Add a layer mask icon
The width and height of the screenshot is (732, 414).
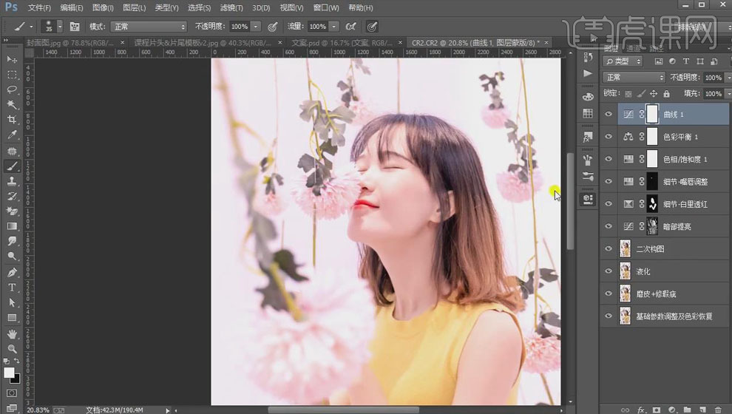657,410
